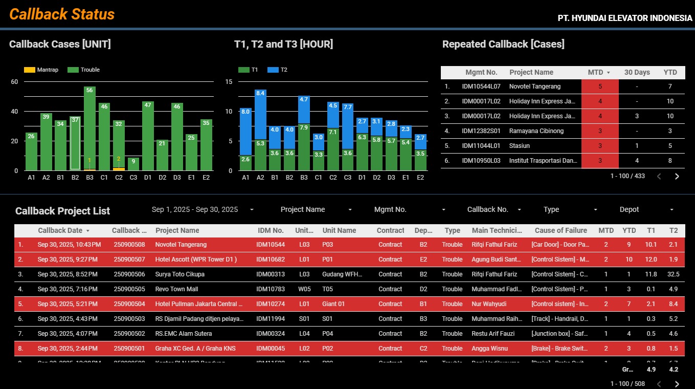Go to next page of Callback Project List
Image resolution: width=695 pixels, height=389 pixels.
pos(677,384)
